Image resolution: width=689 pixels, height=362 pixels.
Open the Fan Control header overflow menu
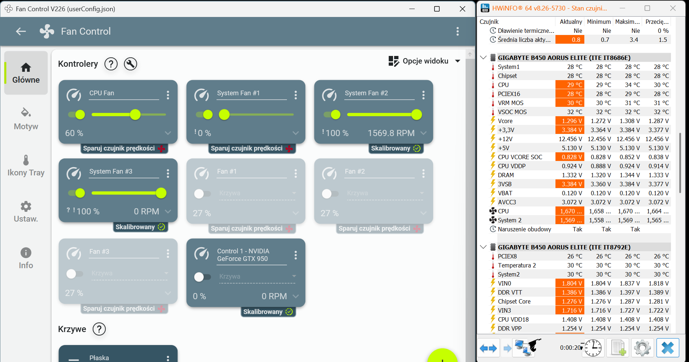click(x=457, y=31)
